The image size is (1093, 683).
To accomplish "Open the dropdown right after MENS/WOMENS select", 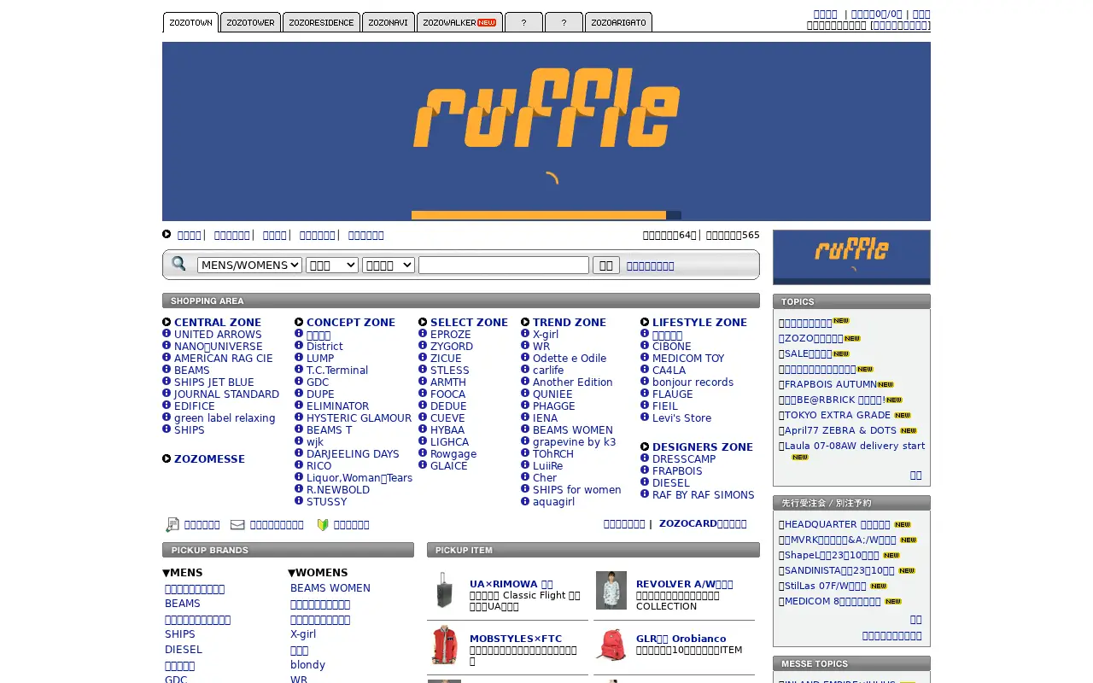I will click(332, 266).
